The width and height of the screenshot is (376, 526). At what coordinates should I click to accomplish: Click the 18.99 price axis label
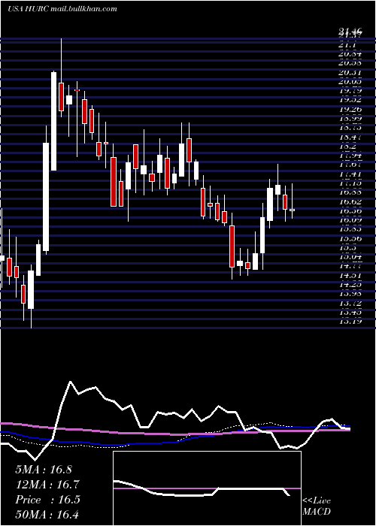tap(350, 119)
